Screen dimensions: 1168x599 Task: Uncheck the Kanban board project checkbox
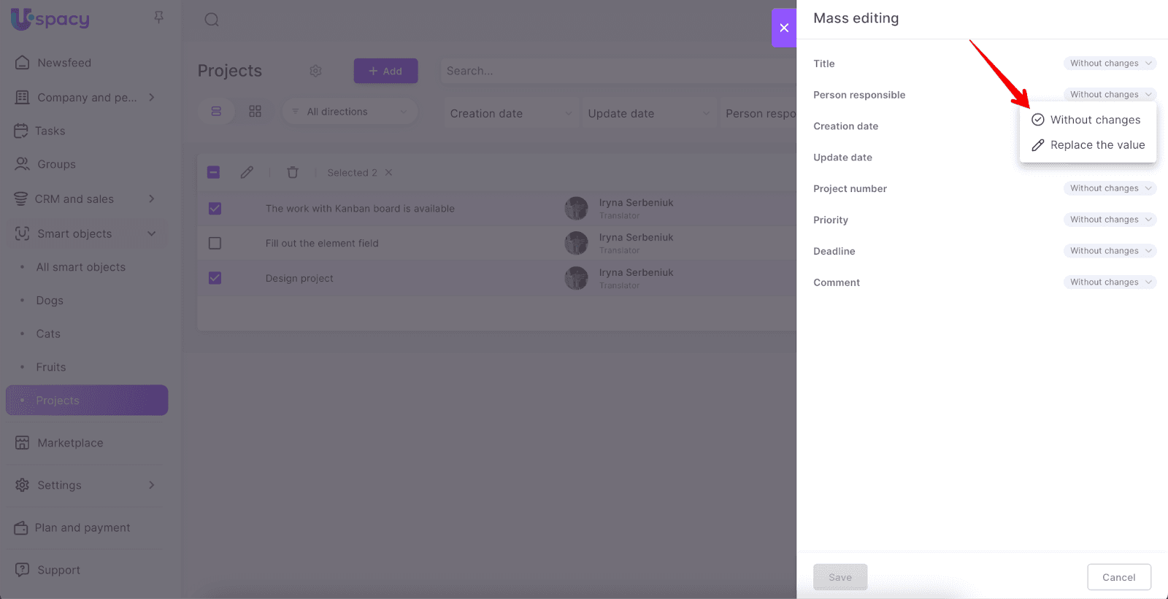pyautogui.click(x=215, y=209)
